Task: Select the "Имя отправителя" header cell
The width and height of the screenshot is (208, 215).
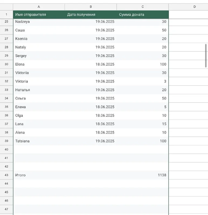Action: 39,15
